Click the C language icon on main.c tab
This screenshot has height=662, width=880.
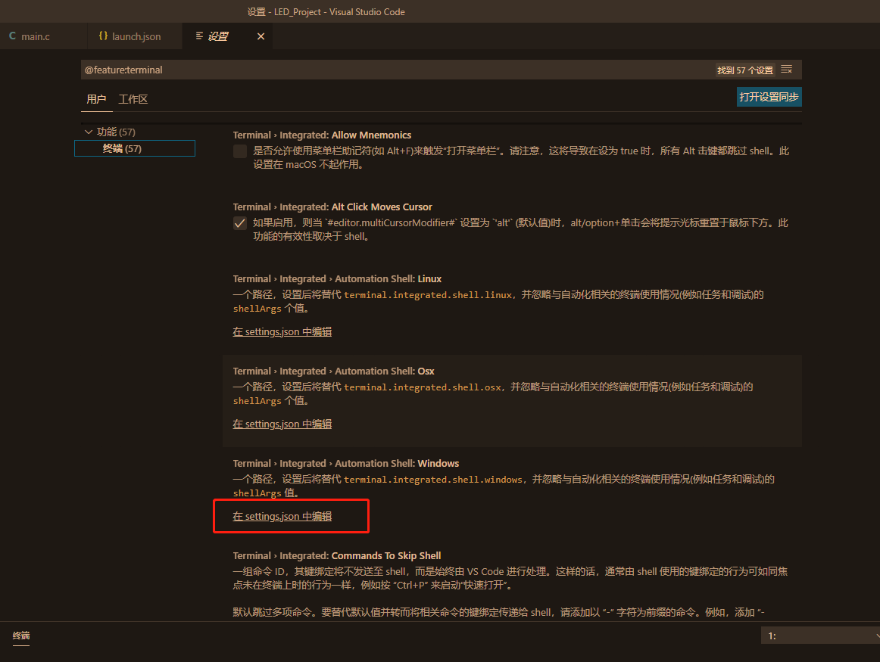point(12,35)
